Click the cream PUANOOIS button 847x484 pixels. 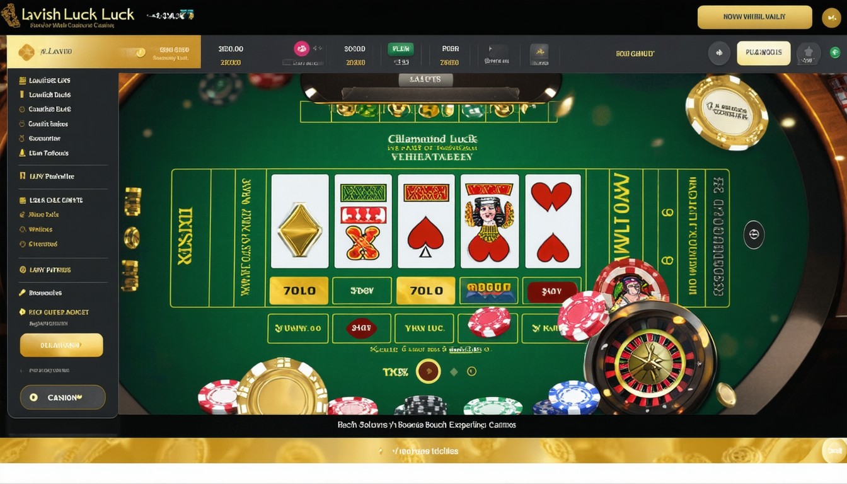point(764,53)
